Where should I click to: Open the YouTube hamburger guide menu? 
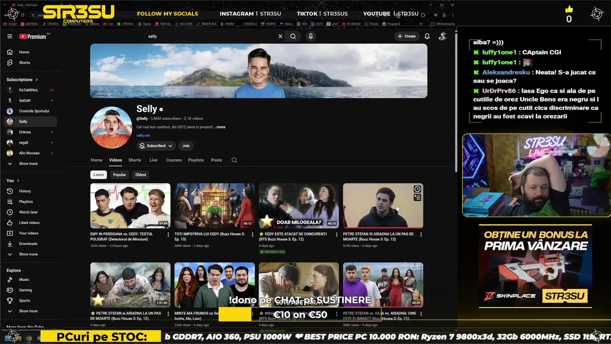coord(10,36)
